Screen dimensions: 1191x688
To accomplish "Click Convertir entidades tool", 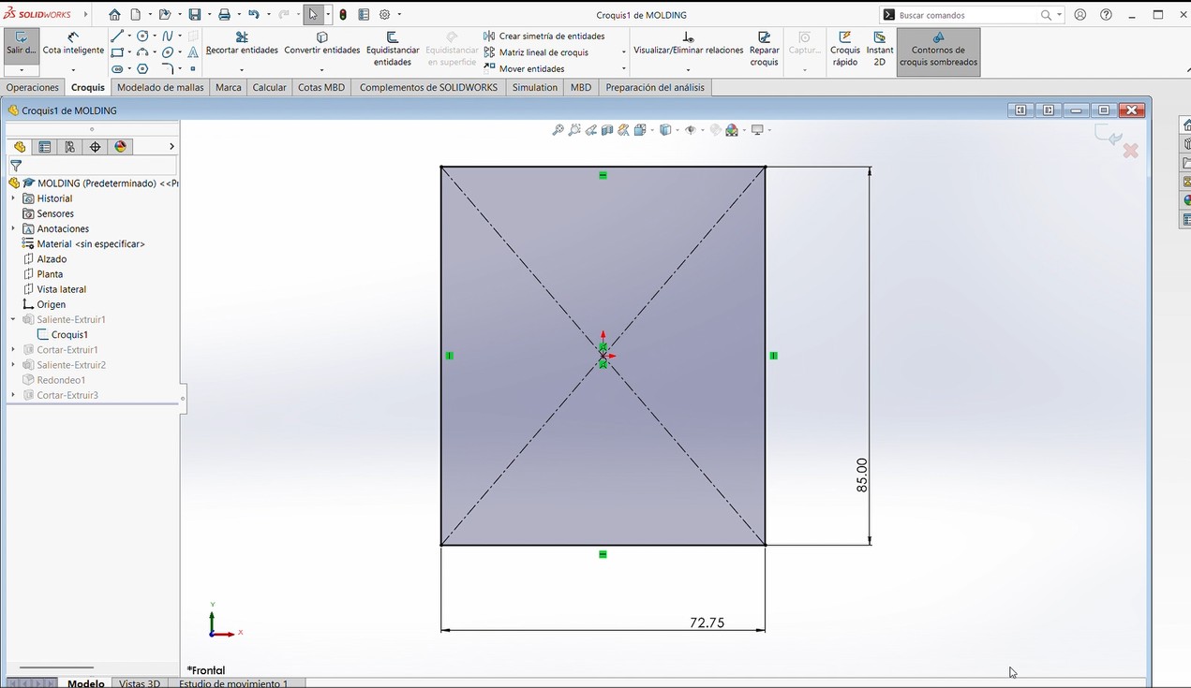I will click(x=322, y=44).
